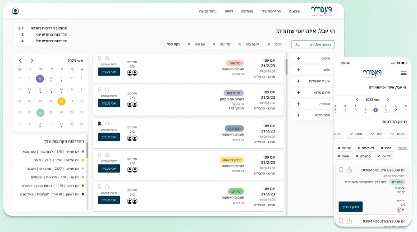The height and width of the screenshot is (232, 417).
Task: Remove the חד יומי filter chip on desktop
Action: click(214, 44)
